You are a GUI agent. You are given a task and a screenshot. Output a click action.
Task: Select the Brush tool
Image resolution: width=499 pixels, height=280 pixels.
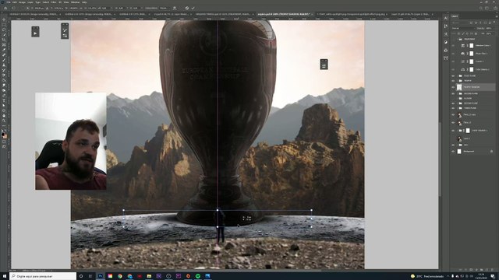(4, 61)
